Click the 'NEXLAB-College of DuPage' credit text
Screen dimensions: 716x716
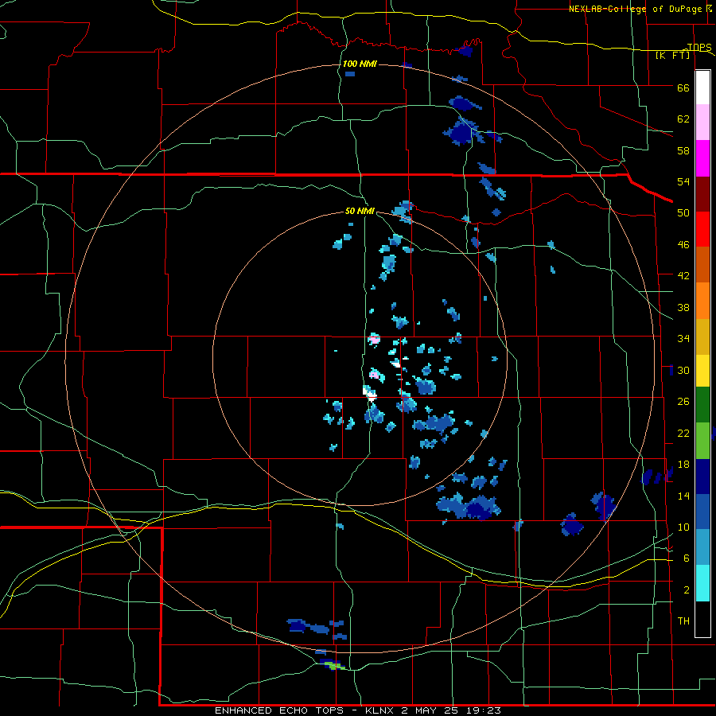[x=634, y=9]
